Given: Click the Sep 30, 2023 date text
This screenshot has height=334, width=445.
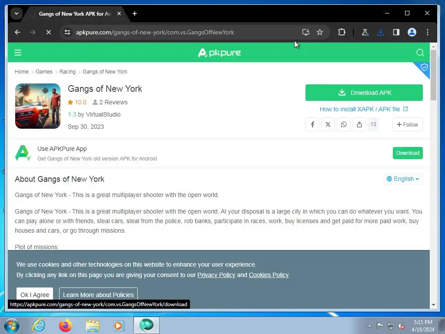Looking at the screenshot, I should (x=86, y=127).
